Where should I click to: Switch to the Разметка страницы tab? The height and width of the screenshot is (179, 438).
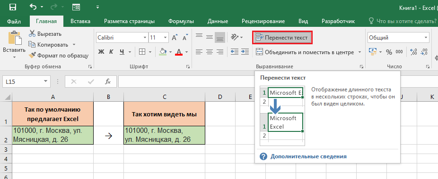[129, 21]
